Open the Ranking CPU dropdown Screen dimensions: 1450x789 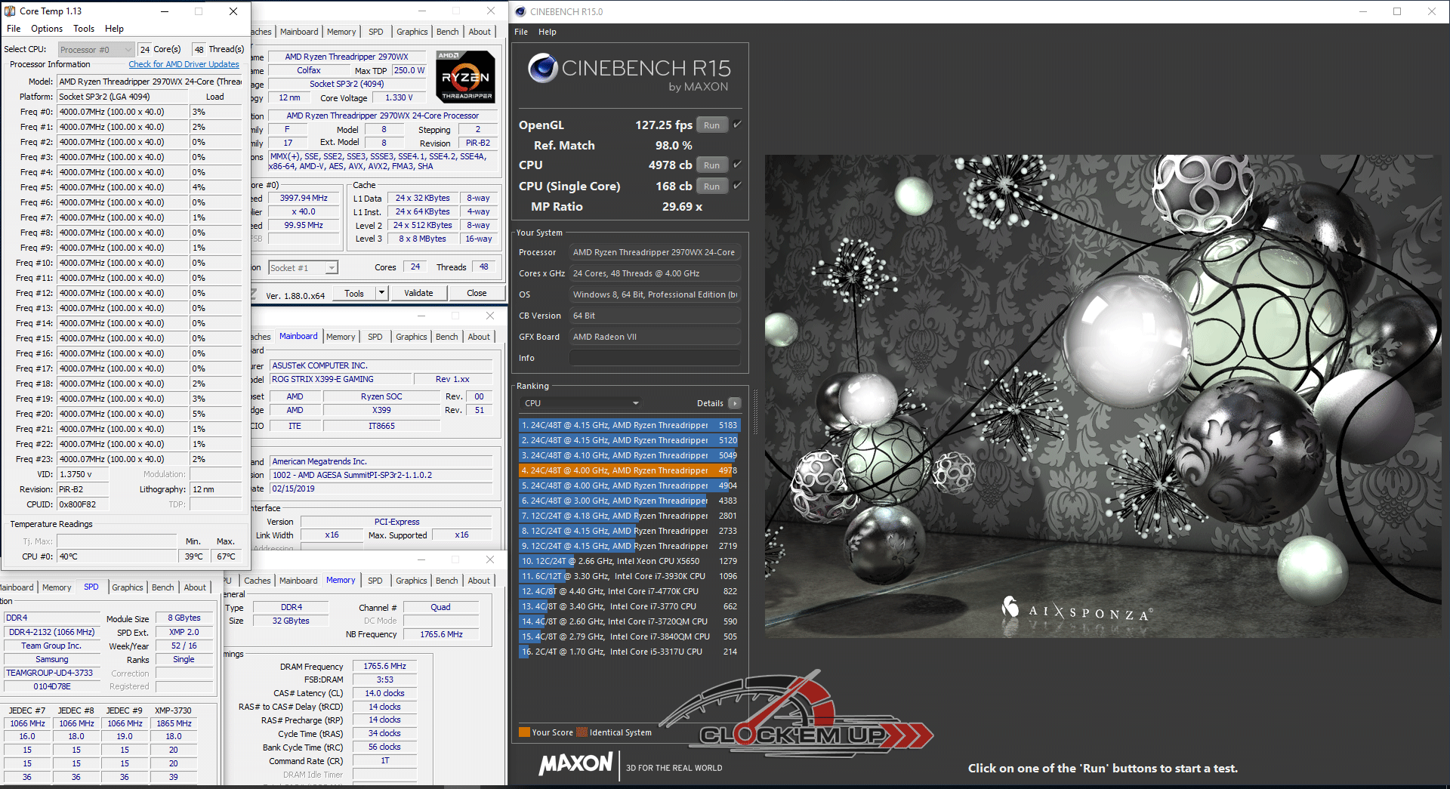(x=582, y=403)
